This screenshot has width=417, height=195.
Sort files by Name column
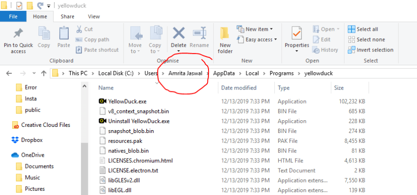[x=106, y=88]
